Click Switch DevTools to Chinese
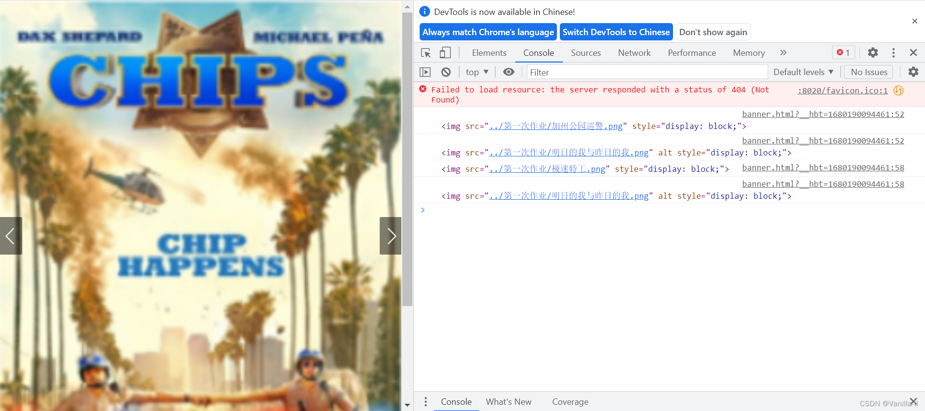Viewport: 925px width, 411px height. [616, 32]
